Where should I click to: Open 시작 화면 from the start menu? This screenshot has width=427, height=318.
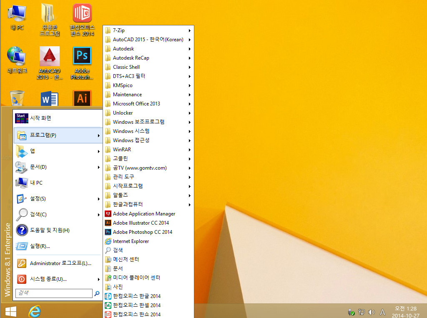click(58, 118)
